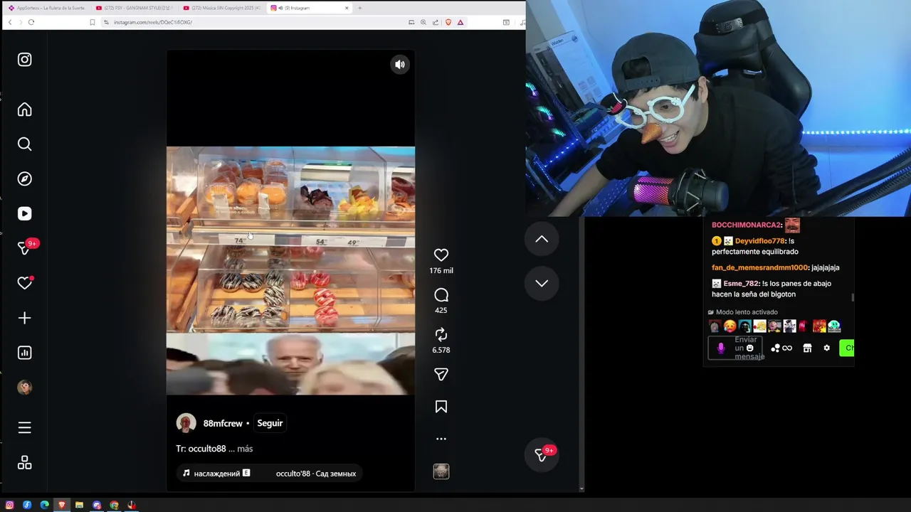Open Instagram Search from the sidebar
This screenshot has height=512, width=911.
25,144
